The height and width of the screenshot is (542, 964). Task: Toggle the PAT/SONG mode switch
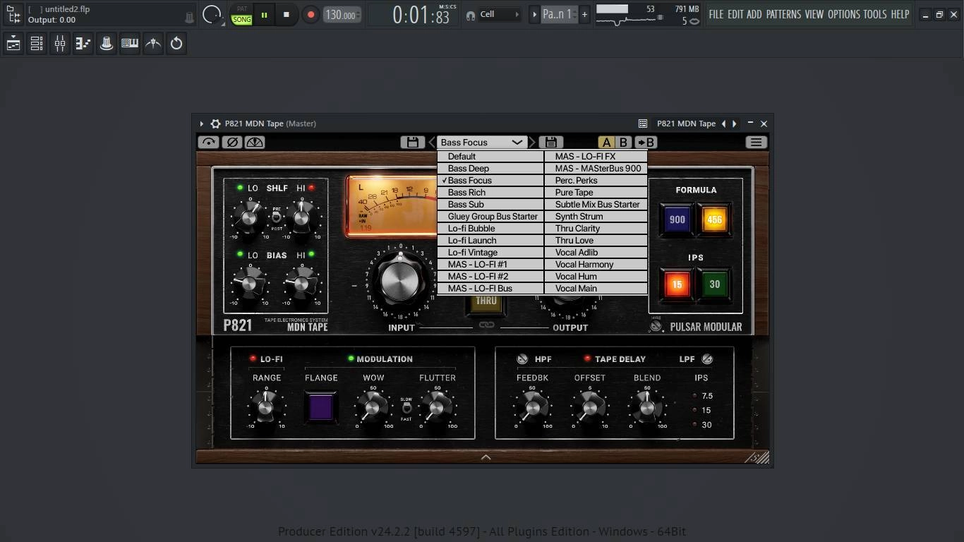click(241, 15)
